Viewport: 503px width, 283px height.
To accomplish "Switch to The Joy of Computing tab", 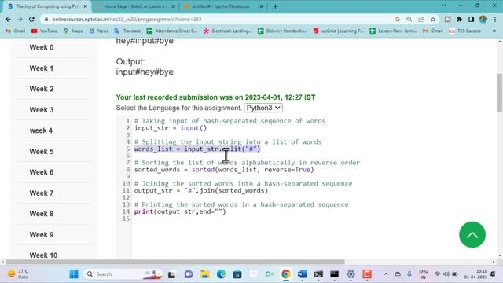I will click(x=46, y=6).
